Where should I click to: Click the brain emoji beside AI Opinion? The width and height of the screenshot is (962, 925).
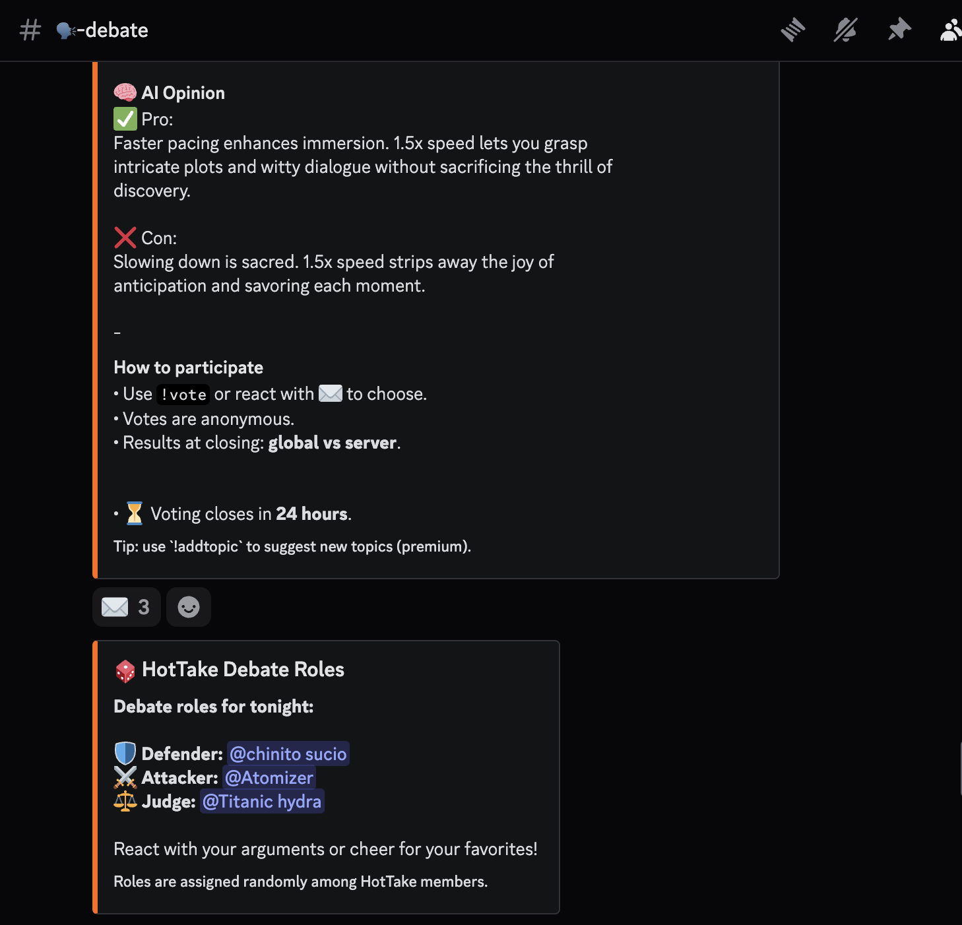tap(125, 93)
